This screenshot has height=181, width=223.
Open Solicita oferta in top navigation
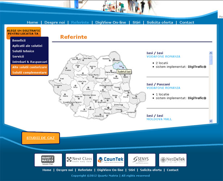point(160,22)
